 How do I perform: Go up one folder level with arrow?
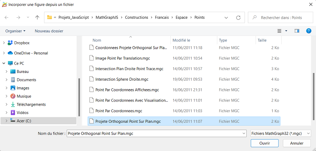(x=37, y=18)
